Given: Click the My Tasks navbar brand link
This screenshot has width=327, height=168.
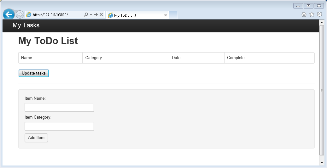Looking at the screenshot, I should pos(26,25).
